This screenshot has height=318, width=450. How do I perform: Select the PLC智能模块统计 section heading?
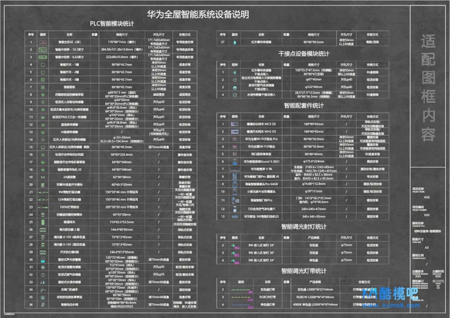pos(111,24)
